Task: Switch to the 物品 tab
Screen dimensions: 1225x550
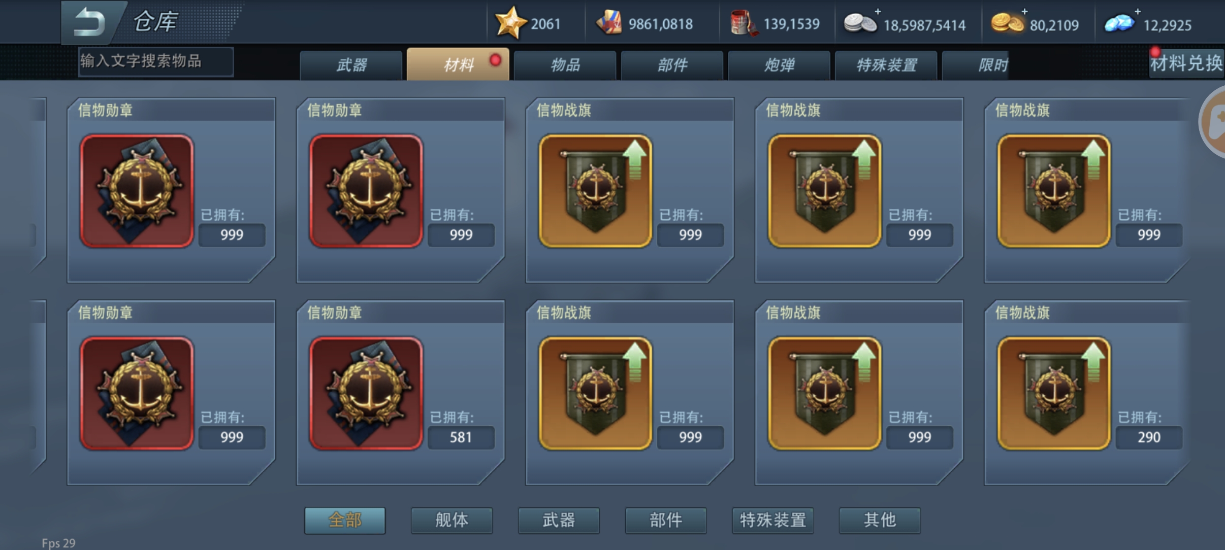Action: 565,65
